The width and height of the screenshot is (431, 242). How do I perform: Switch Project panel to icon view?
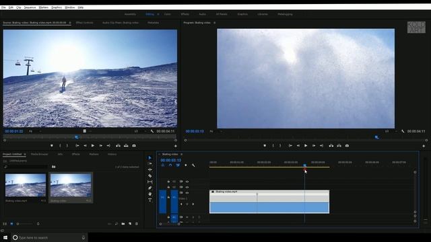coord(11,224)
